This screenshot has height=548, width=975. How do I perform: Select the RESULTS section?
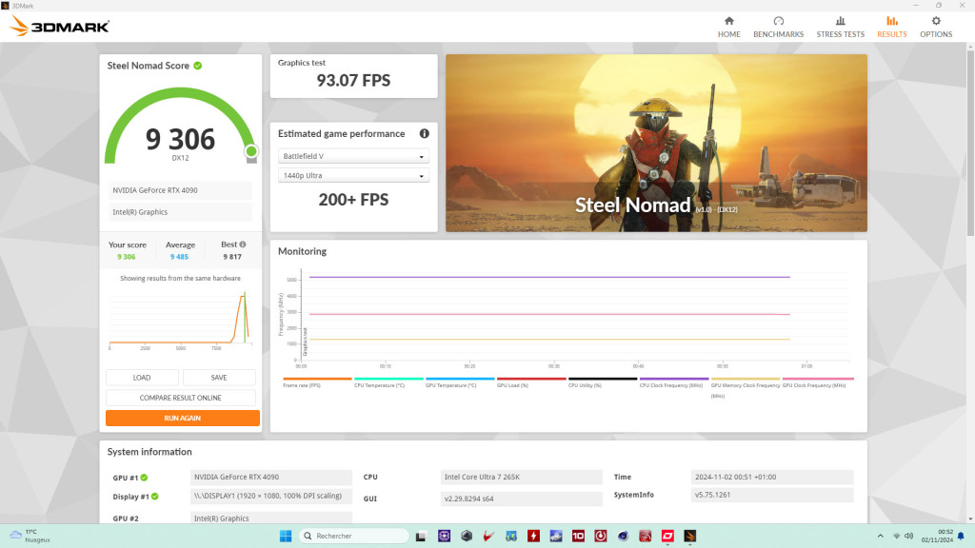[x=891, y=28]
